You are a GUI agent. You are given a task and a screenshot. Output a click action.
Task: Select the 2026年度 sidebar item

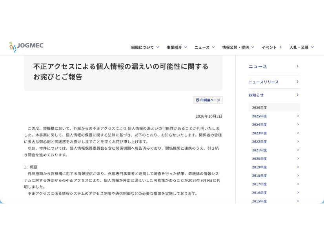(274, 107)
